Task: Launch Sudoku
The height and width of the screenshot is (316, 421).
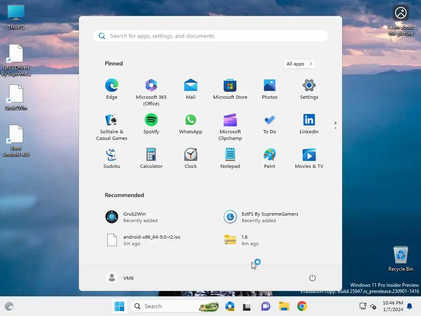Action: pos(112,158)
